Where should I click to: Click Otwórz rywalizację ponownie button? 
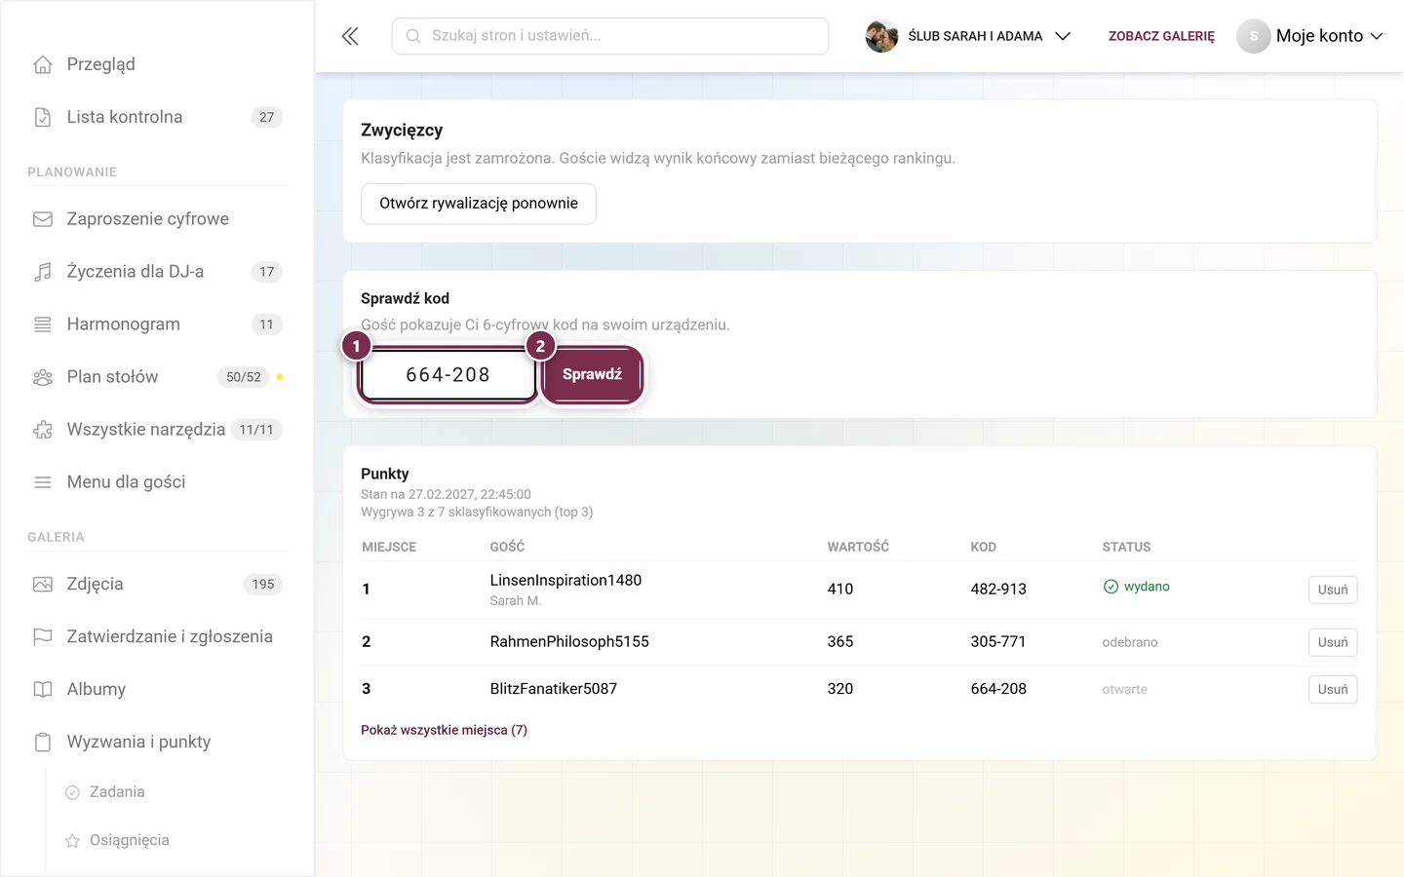pos(479,204)
